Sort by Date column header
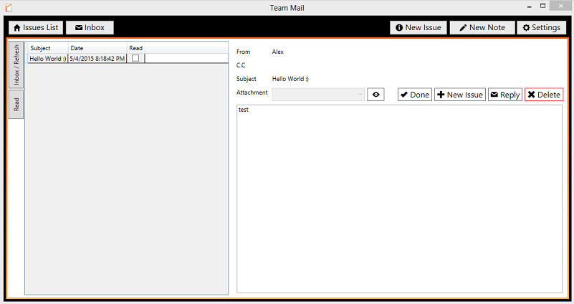The height and width of the screenshot is (304, 574). click(97, 48)
